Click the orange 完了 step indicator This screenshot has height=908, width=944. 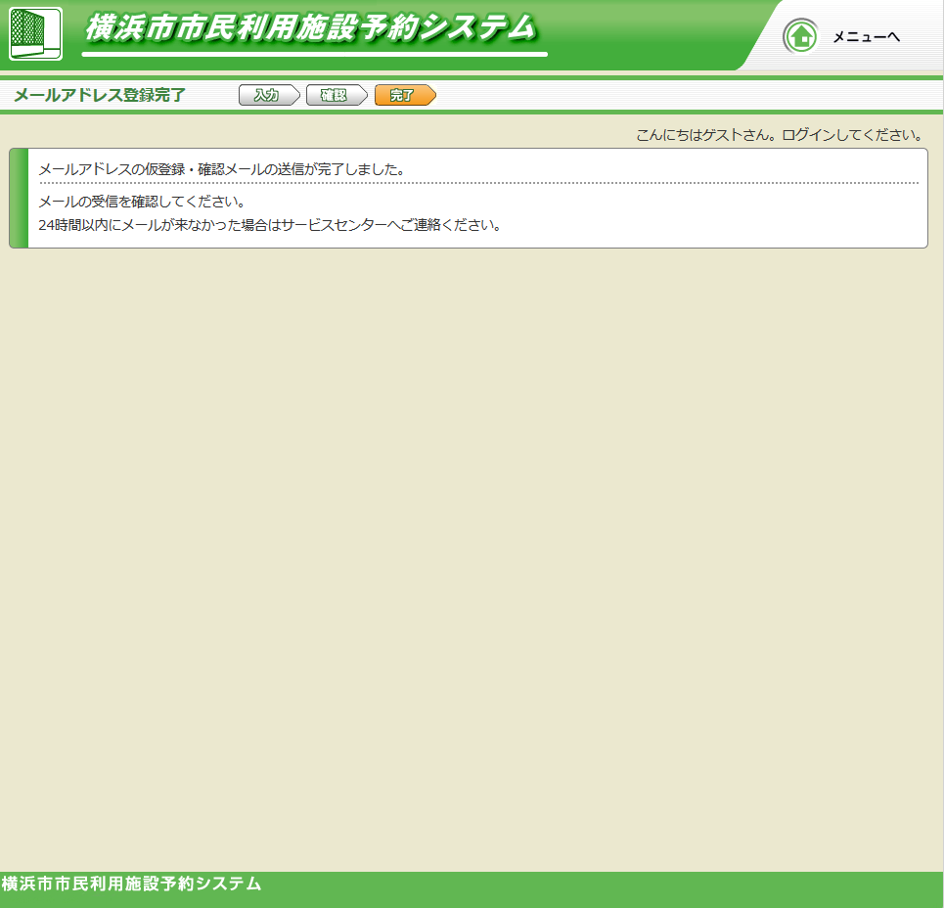tap(402, 95)
